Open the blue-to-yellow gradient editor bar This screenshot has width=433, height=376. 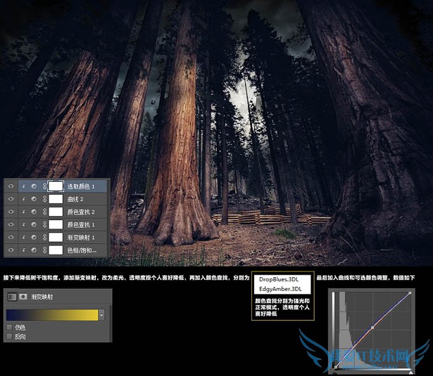click(52, 315)
